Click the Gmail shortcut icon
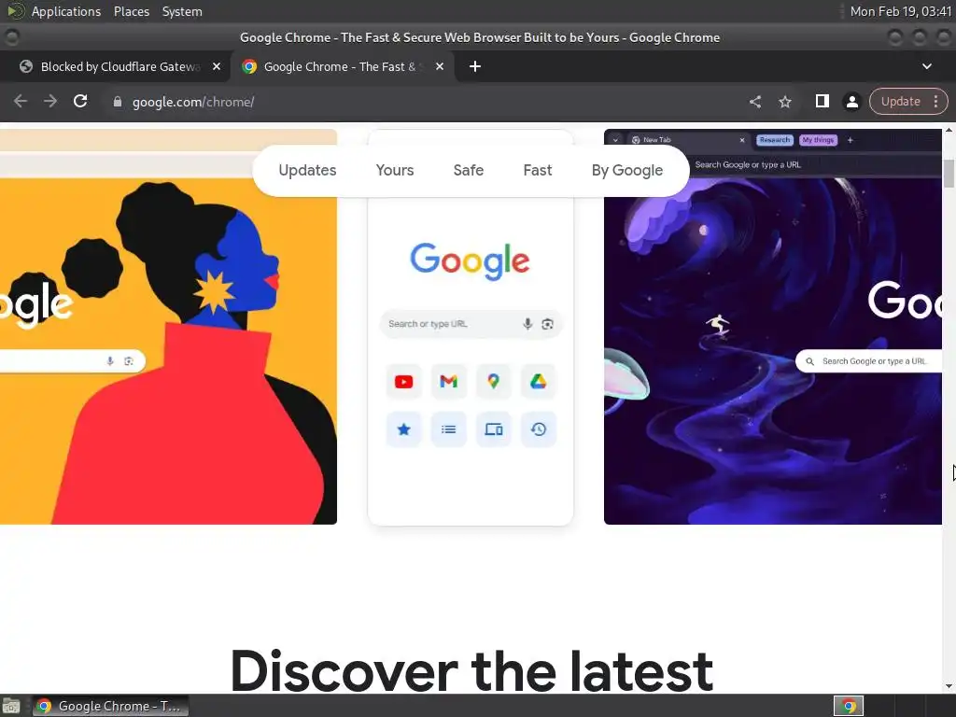 coord(449,382)
